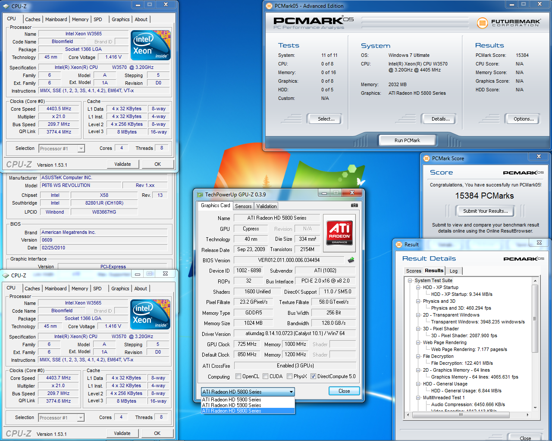Collapse the 2D - Transparent Windows node

point(418,315)
